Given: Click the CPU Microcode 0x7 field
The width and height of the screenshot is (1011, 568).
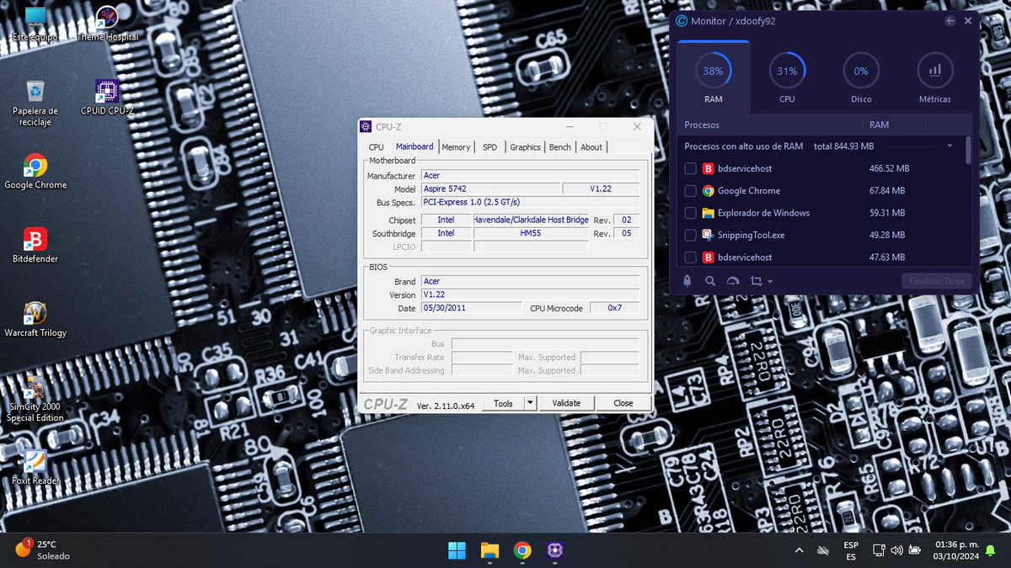Looking at the screenshot, I should [x=614, y=308].
